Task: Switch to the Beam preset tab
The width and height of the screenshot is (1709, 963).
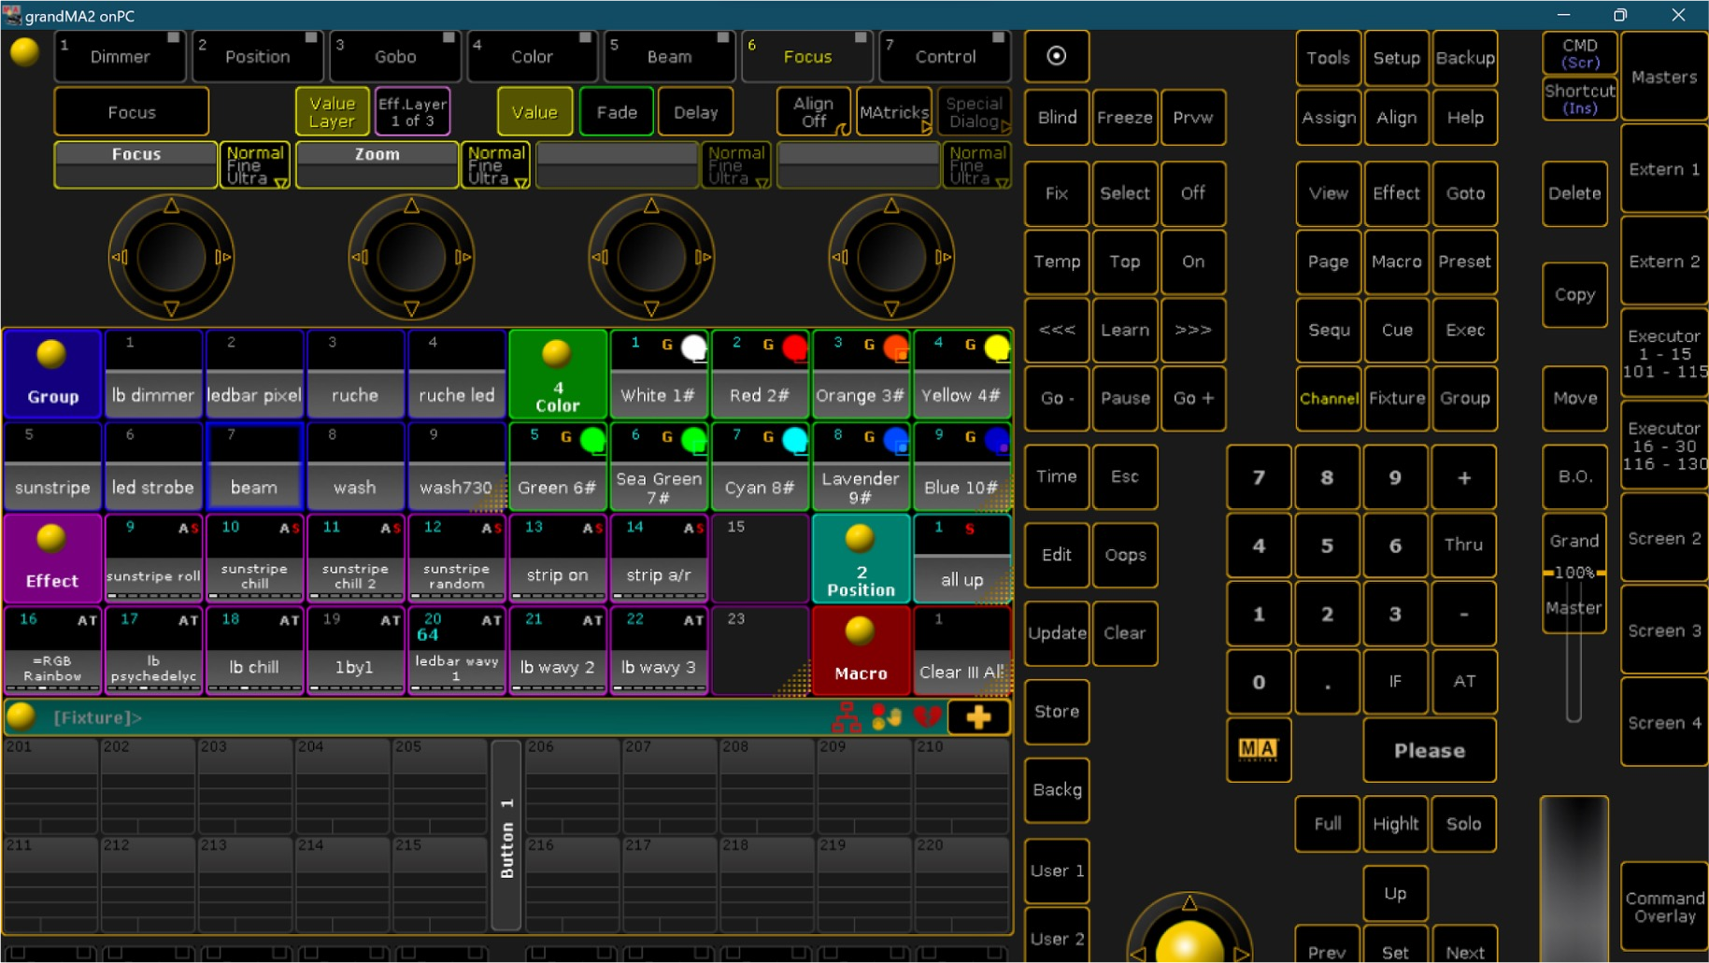Action: (x=670, y=56)
